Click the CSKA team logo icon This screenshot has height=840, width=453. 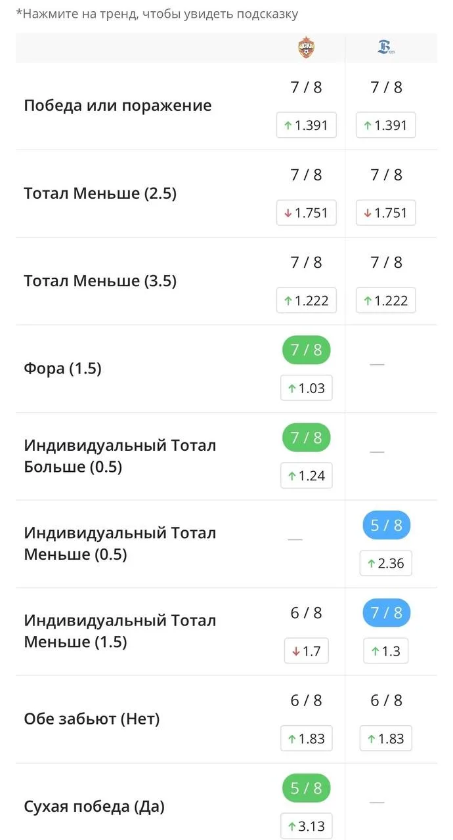(x=307, y=48)
